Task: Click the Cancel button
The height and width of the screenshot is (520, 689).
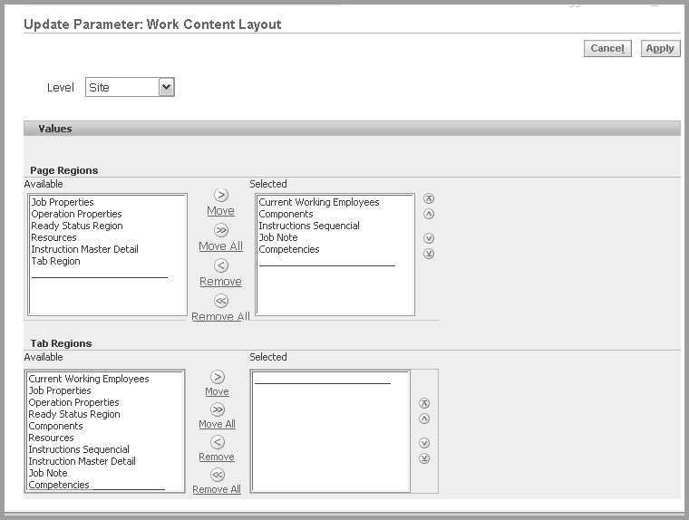Action: coord(607,48)
